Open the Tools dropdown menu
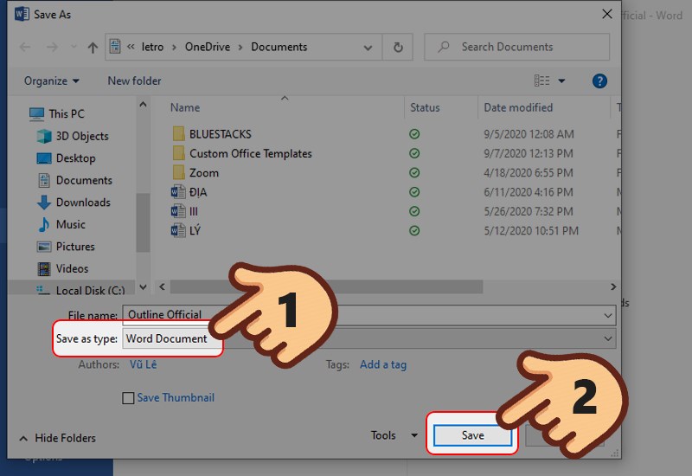Viewport: 692px width, 476px height. pyautogui.click(x=394, y=436)
